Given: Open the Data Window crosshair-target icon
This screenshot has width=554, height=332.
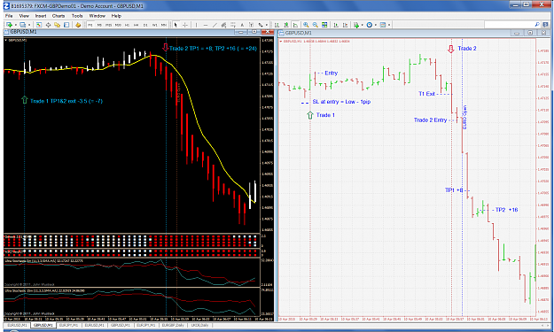Looking at the screenshot, I should [48, 25].
